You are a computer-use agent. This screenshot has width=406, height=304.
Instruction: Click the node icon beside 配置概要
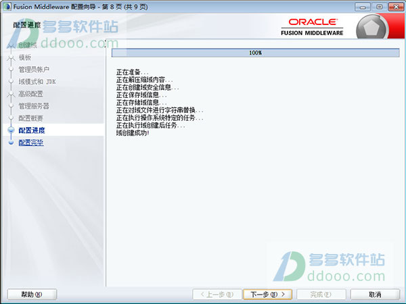coord(11,118)
